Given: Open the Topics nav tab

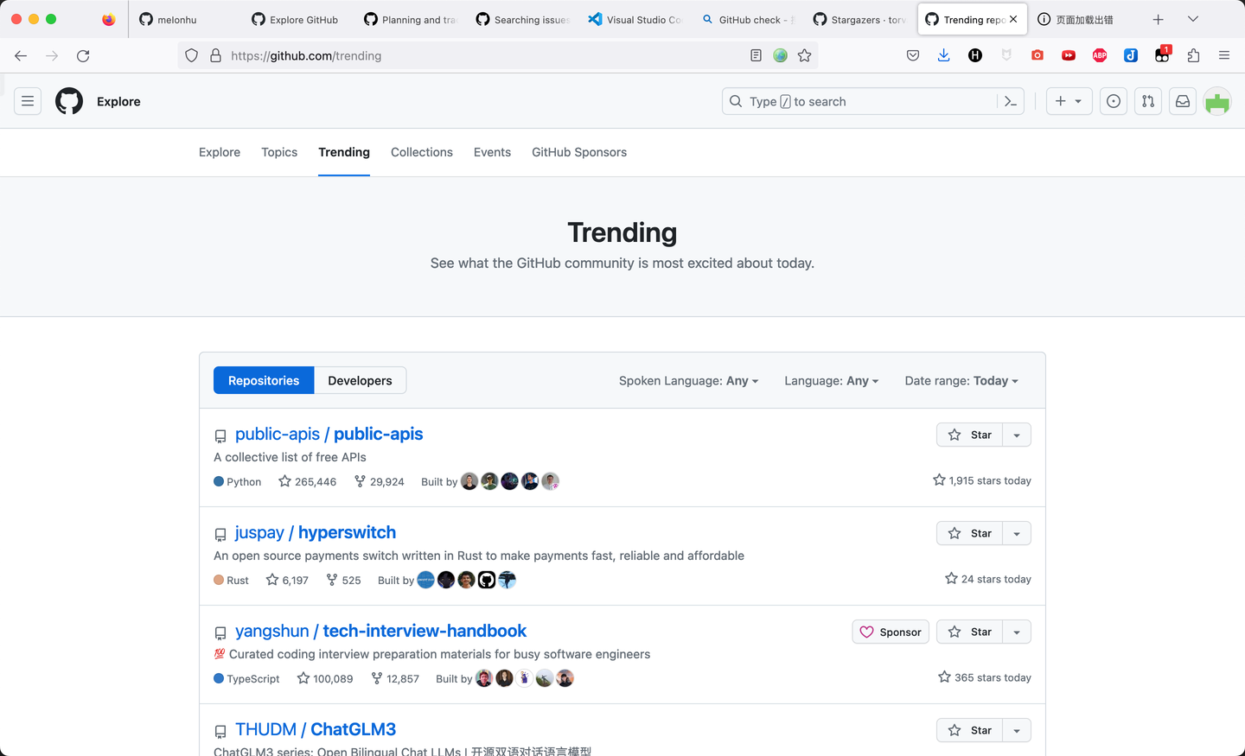Looking at the screenshot, I should [x=279, y=152].
